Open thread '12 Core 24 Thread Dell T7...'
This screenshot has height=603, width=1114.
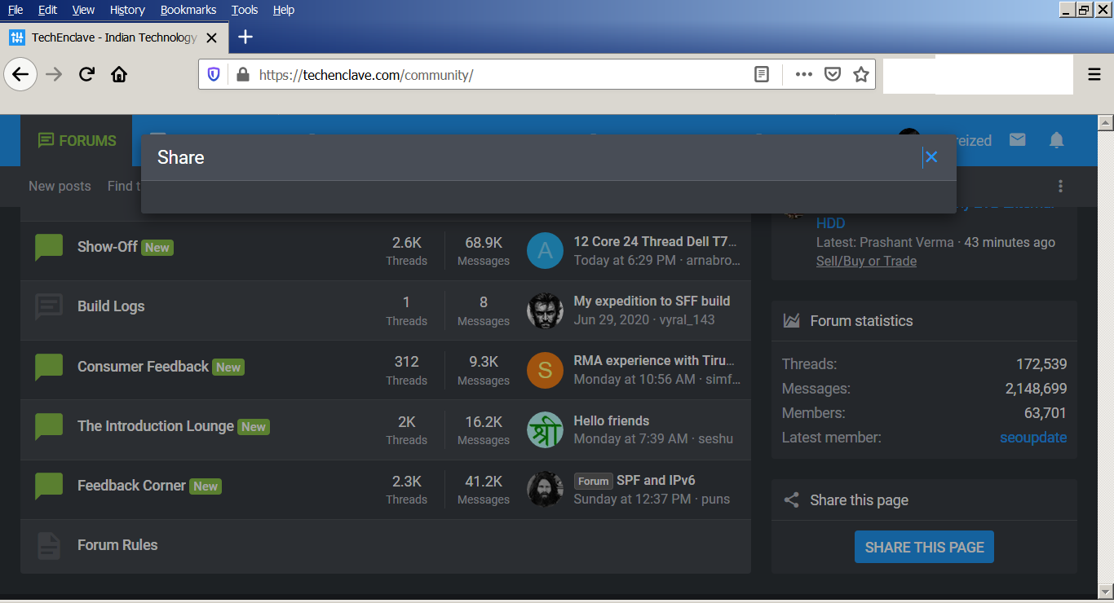(x=655, y=241)
